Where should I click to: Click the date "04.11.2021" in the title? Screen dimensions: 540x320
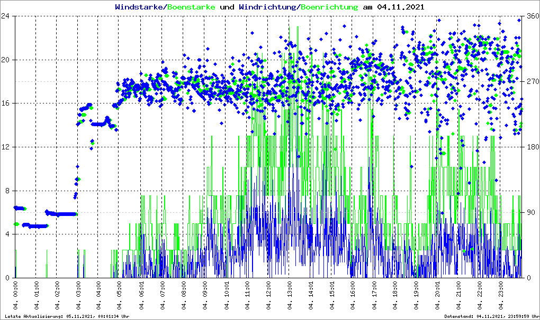(x=400, y=7)
